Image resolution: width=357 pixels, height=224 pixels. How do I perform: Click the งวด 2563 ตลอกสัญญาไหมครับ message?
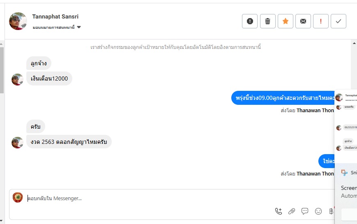click(x=69, y=142)
